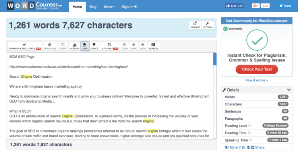Viewport: 298px width, 153px height.
Task: Open the Options wrench button
Action: click(208, 25)
